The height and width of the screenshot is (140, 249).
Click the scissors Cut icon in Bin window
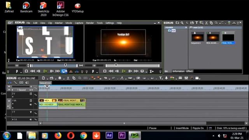206,23
